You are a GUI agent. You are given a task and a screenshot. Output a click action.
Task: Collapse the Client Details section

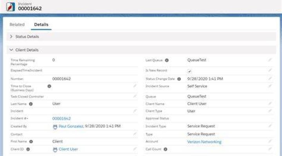pos(11,50)
